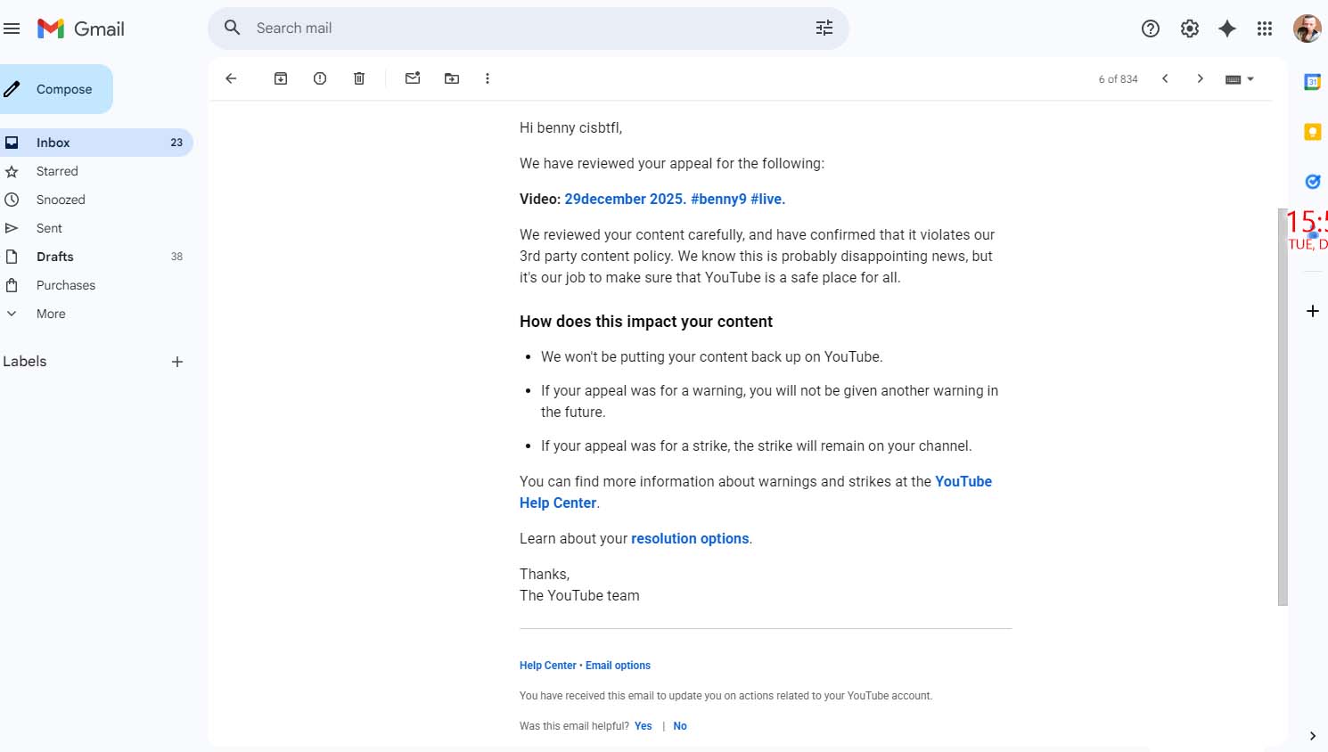Get add-ons plus icon
Image resolution: width=1328 pixels, height=752 pixels.
click(x=1312, y=311)
